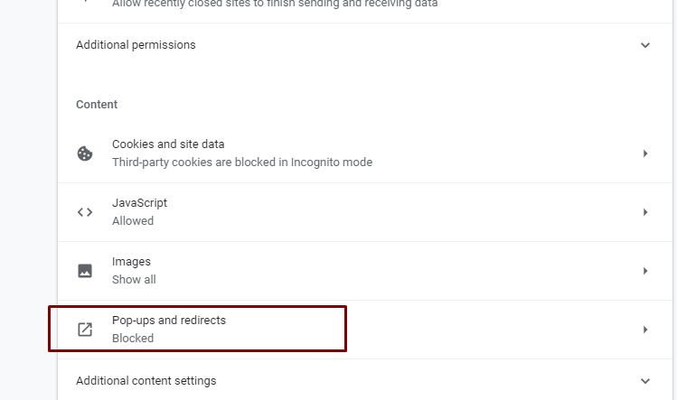This screenshot has width=677, height=400.
Task: Click the arrow on the Images row
Action: pyautogui.click(x=645, y=271)
